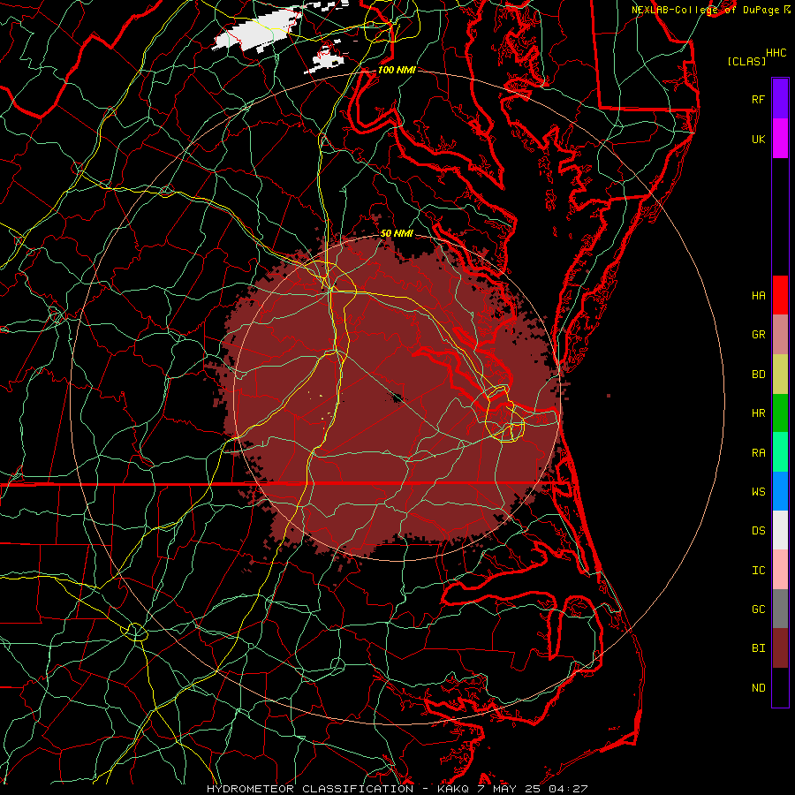Image resolution: width=795 pixels, height=795 pixels.
Task: Click the GR pink legend swatch
Action: pos(780,335)
